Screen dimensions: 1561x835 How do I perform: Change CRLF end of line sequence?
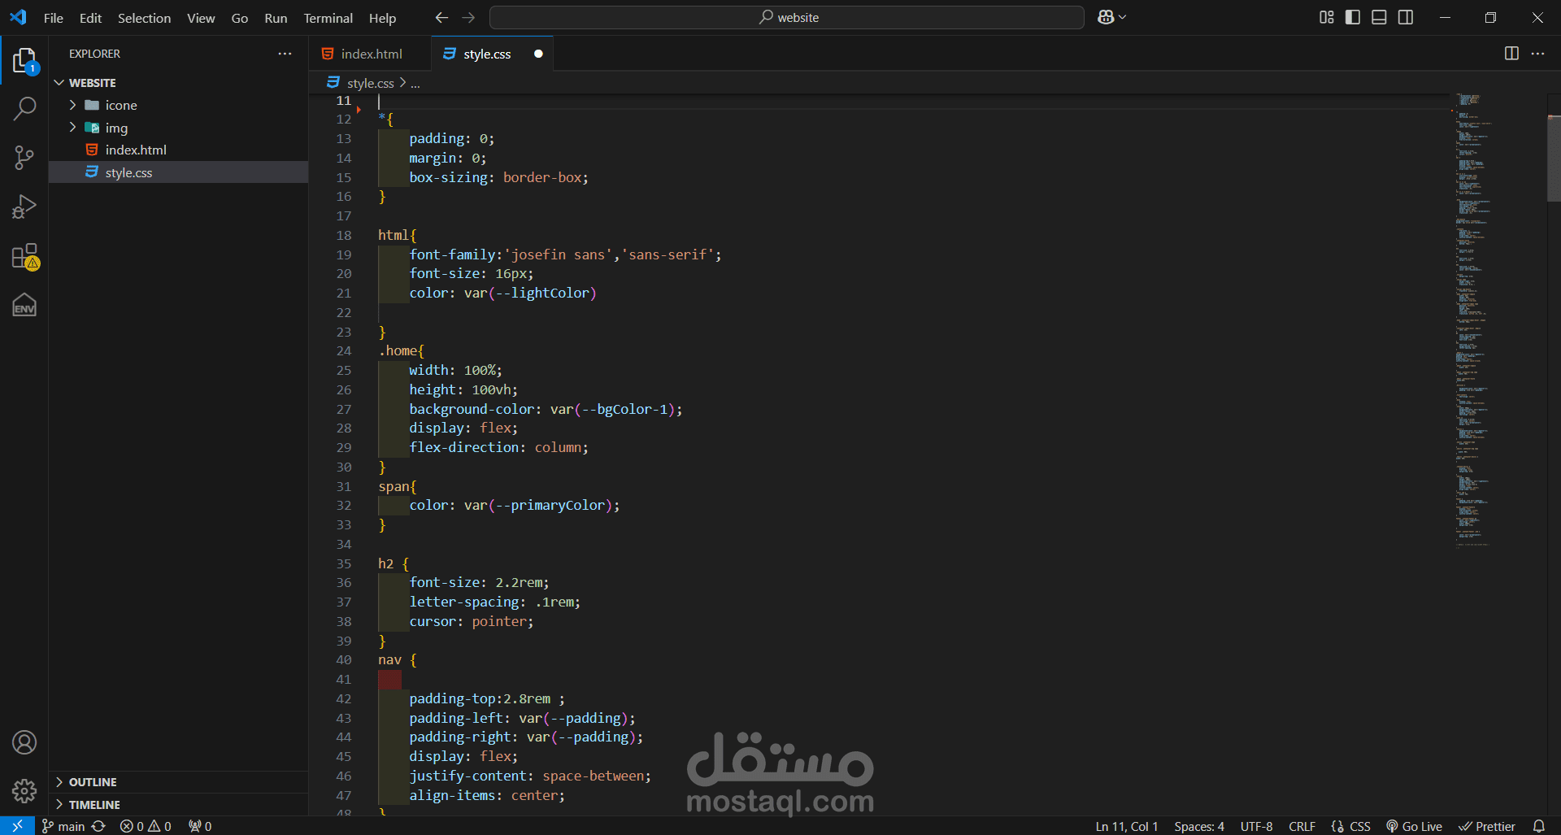tap(1302, 826)
